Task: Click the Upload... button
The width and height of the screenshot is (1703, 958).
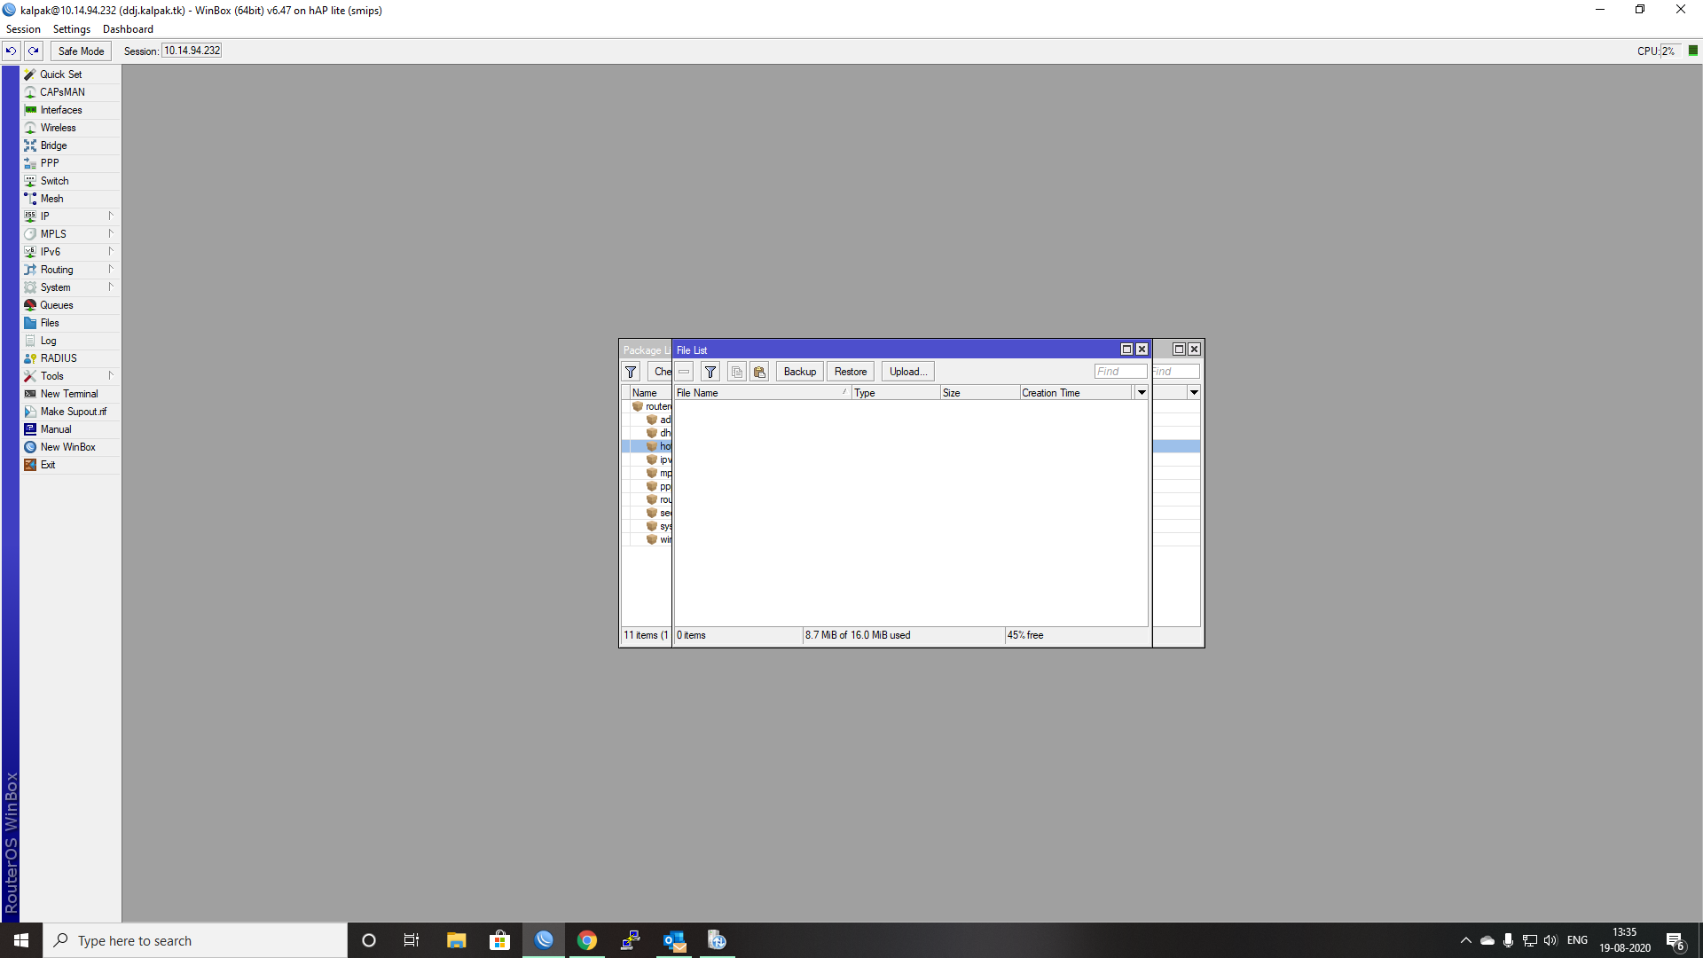Action: (x=906, y=371)
